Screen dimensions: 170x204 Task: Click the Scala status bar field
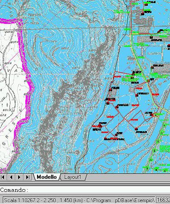coord(78,200)
